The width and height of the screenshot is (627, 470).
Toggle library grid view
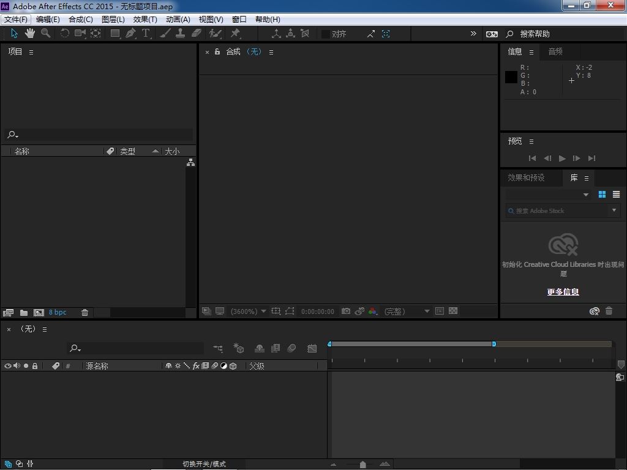(602, 194)
